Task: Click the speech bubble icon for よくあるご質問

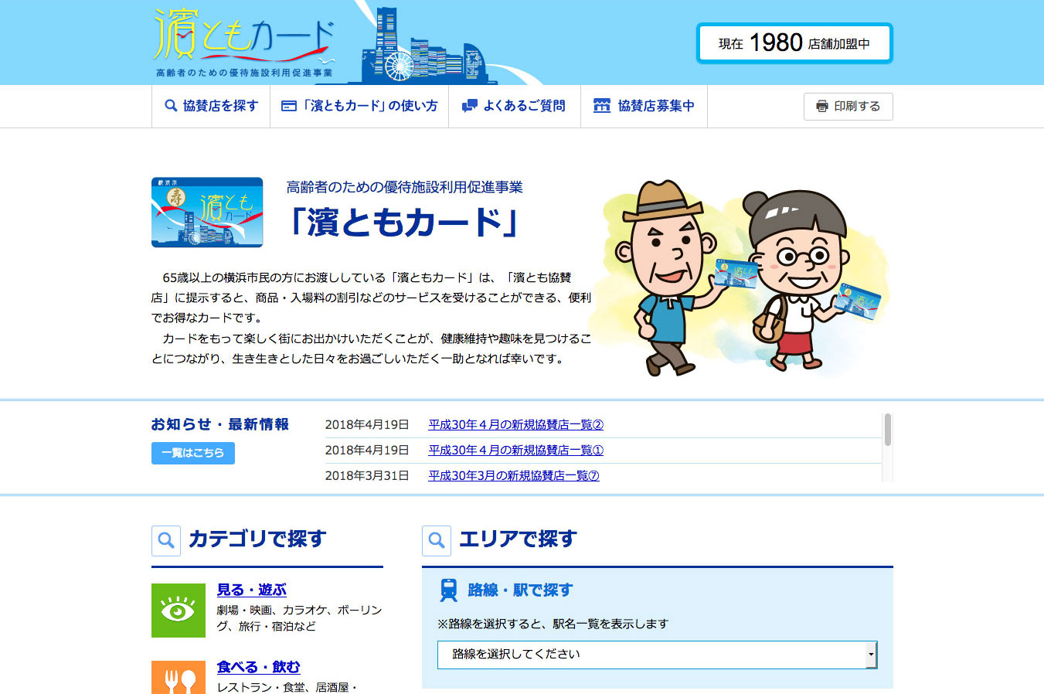Action: (469, 106)
